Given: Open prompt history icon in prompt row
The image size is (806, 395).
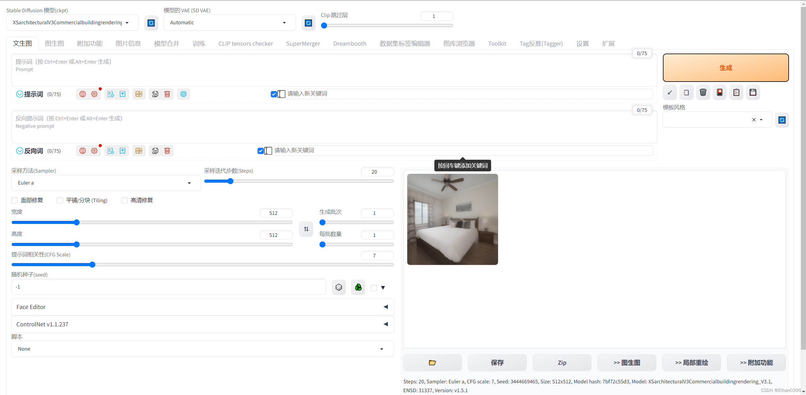Looking at the screenshot, I should coord(110,94).
